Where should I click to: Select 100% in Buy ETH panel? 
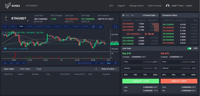(155, 75)
